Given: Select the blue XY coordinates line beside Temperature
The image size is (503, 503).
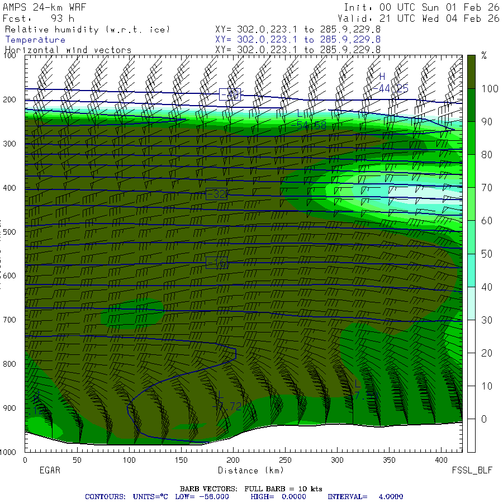Looking at the screenshot, I should click(298, 40).
